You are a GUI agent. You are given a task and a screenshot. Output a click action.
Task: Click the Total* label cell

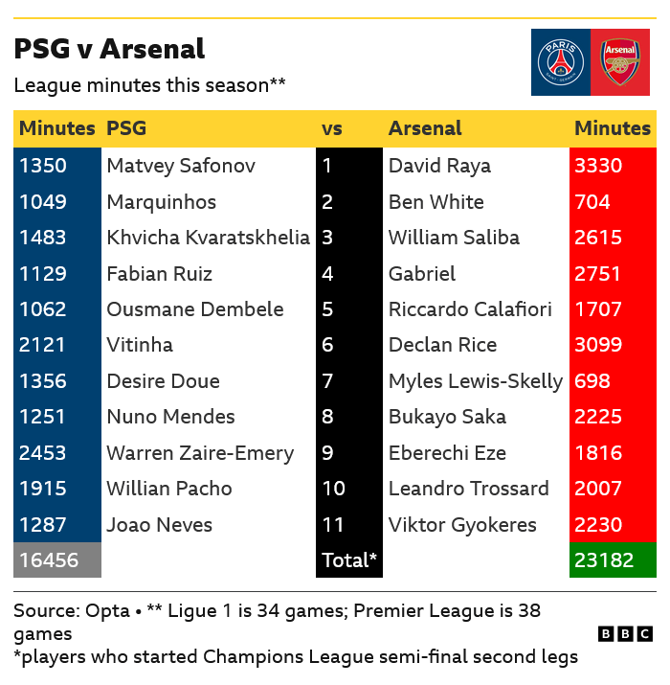point(349,560)
